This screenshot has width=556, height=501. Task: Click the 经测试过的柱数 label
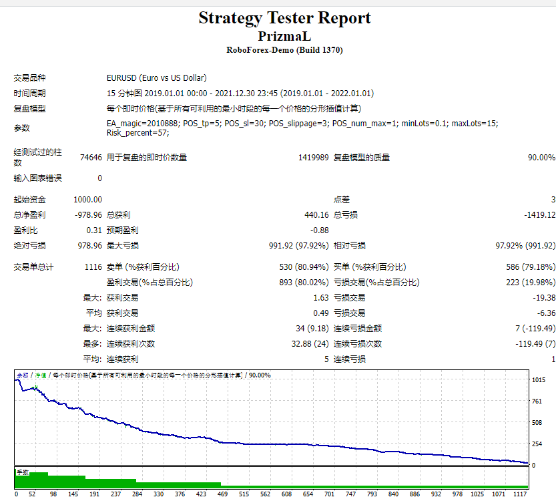click(37, 158)
